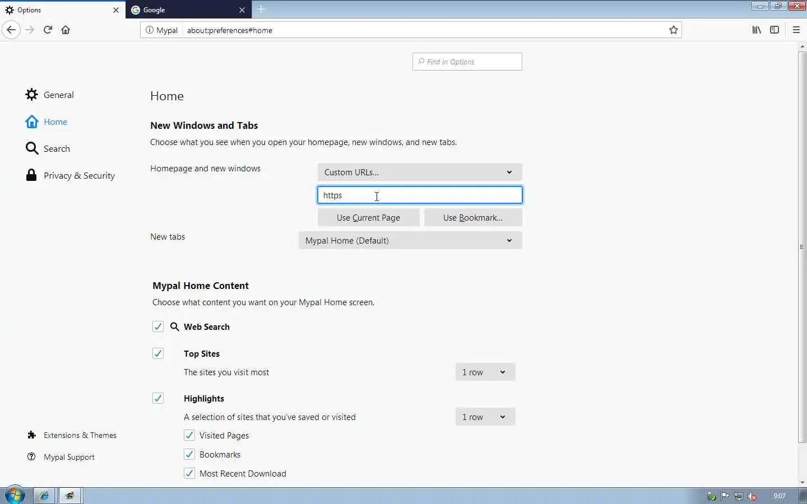This screenshot has width=807, height=504.
Task: Uncheck the Highlights checkbox
Action: pyautogui.click(x=158, y=398)
